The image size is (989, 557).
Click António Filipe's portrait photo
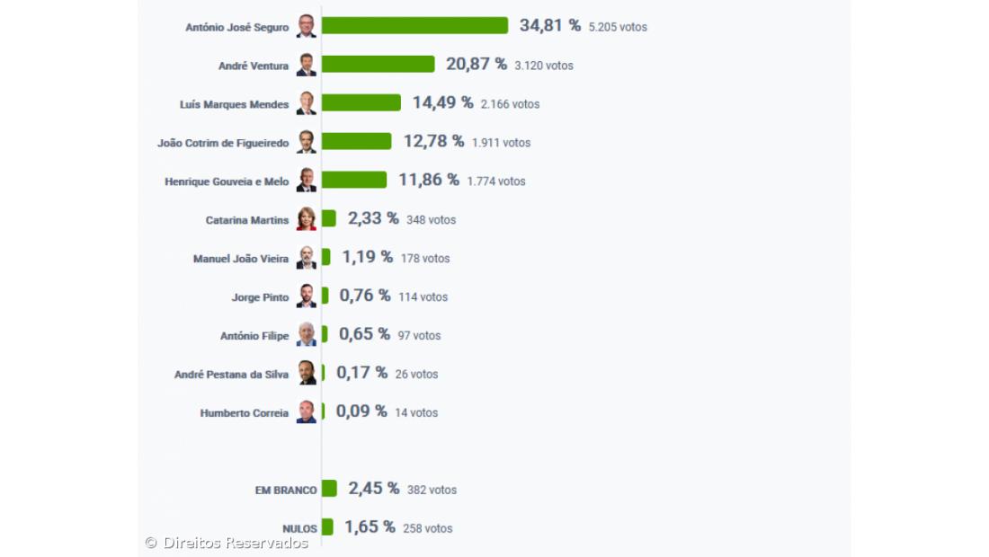click(307, 335)
